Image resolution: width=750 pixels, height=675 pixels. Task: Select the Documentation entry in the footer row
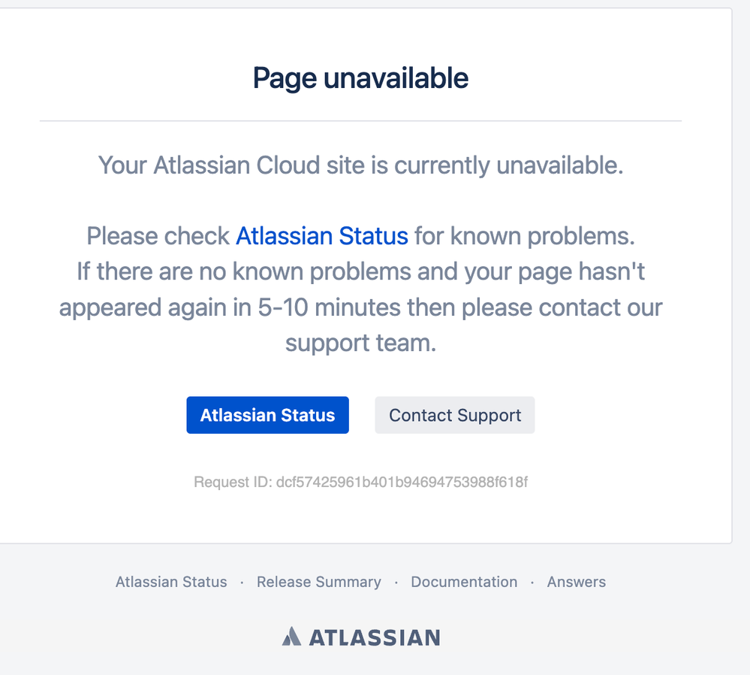point(464,582)
